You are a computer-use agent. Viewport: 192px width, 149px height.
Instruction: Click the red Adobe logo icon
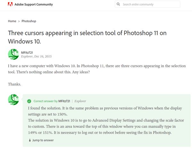pyautogui.click(x=10, y=4)
